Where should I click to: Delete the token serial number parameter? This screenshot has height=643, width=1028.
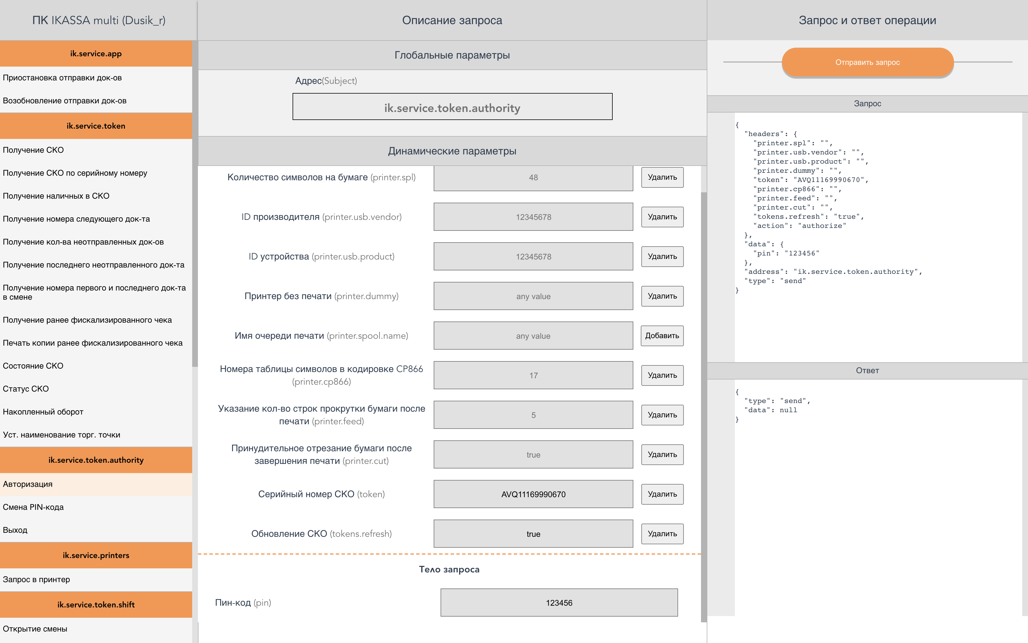click(x=662, y=494)
